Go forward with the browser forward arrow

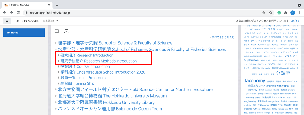tap(11, 13)
